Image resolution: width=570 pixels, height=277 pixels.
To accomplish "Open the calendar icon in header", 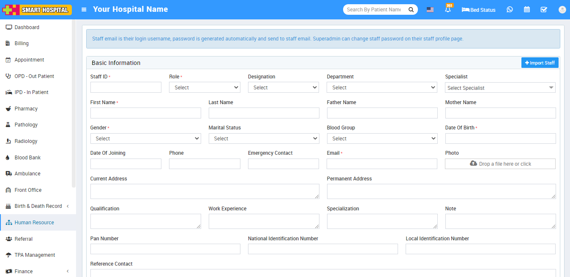I will (x=527, y=10).
